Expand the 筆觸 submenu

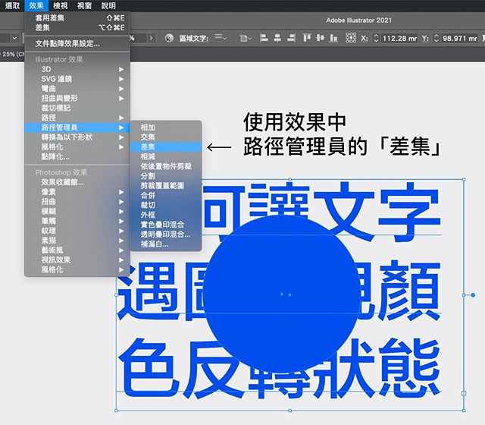coord(77,221)
